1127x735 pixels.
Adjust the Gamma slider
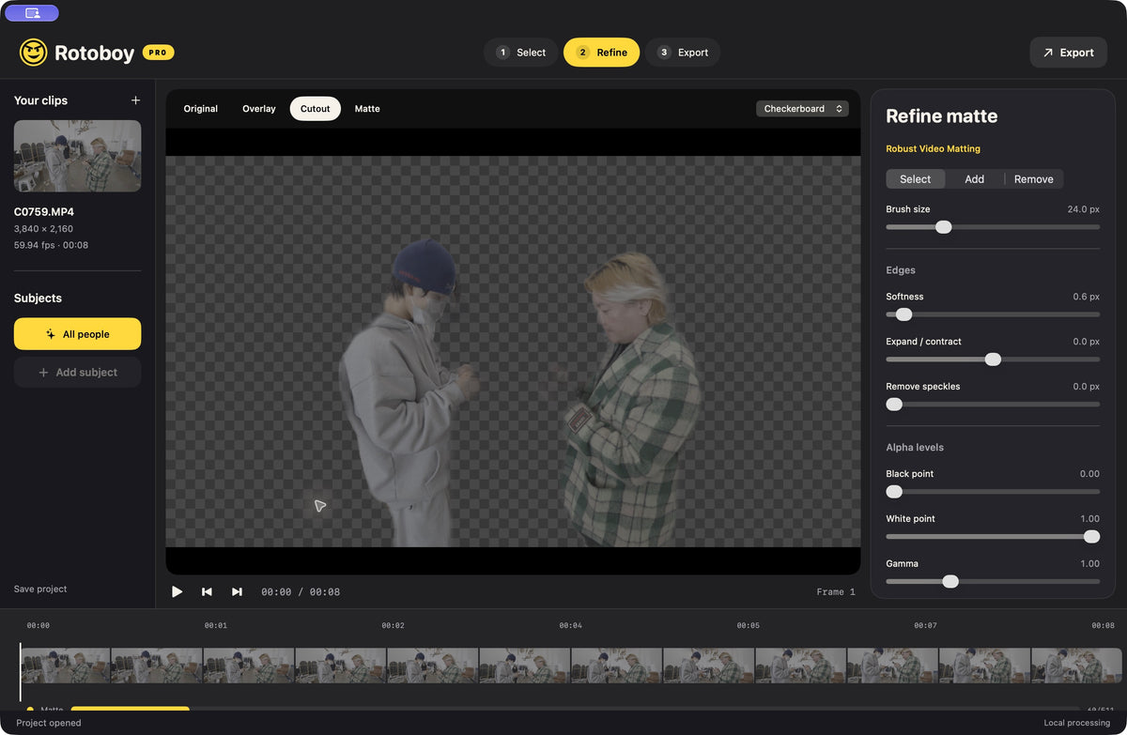click(993, 582)
